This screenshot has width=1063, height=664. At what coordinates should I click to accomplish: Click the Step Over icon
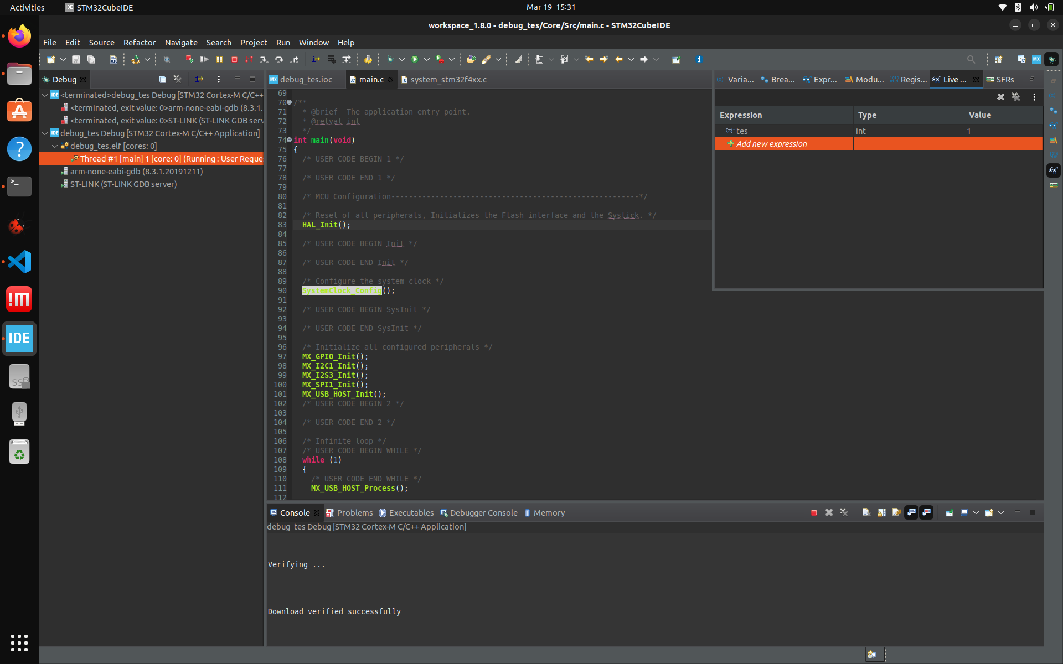click(279, 59)
